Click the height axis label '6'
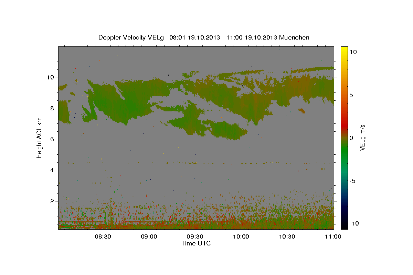The width and height of the screenshot is (413, 275). pyautogui.click(x=52, y=139)
